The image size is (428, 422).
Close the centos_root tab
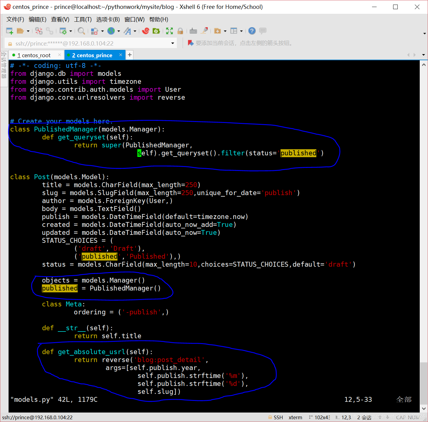coord(59,55)
